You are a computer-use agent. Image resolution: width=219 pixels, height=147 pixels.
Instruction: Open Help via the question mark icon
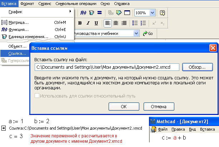162,13
